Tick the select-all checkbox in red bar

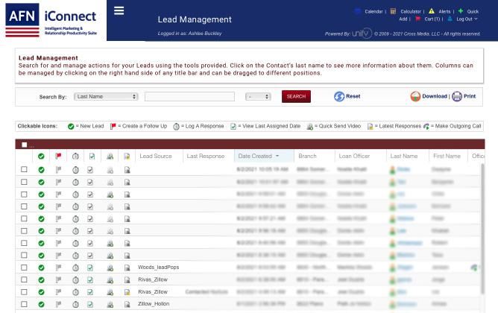tap(24, 145)
